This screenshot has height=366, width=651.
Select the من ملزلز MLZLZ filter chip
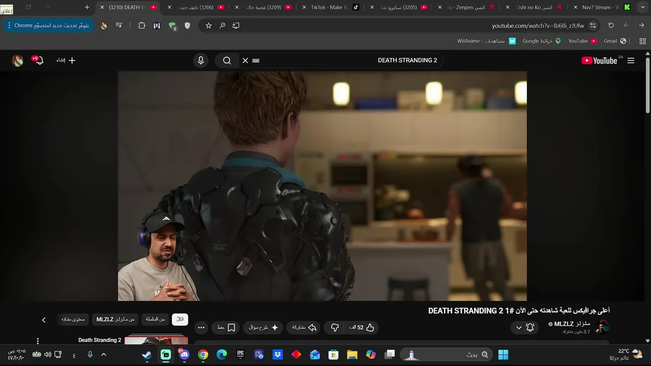tap(115, 319)
